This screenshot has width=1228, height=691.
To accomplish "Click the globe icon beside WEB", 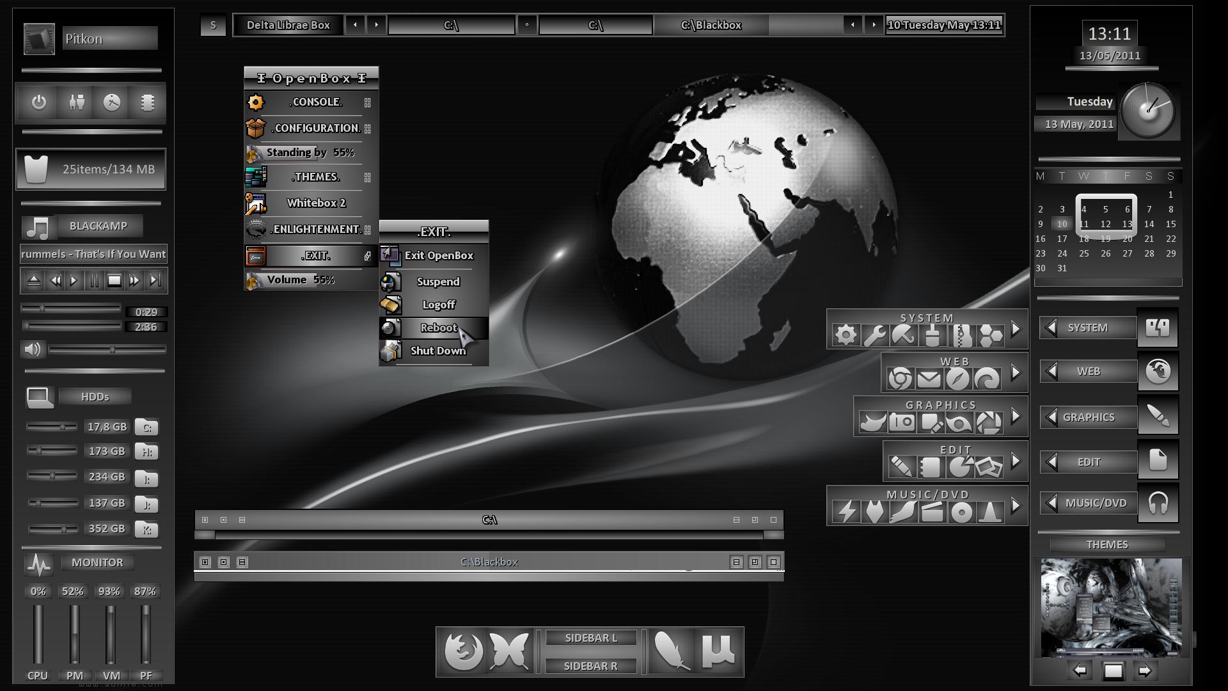I will [1158, 371].
